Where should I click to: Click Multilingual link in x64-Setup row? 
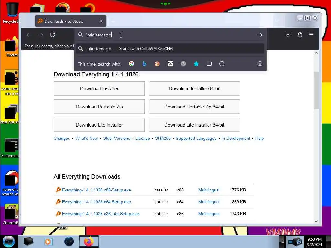pyautogui.click(x=209, y=202)
